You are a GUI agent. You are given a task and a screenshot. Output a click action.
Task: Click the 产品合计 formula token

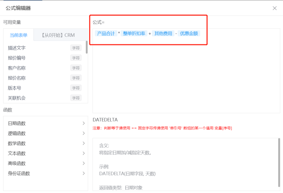(106, 33)
